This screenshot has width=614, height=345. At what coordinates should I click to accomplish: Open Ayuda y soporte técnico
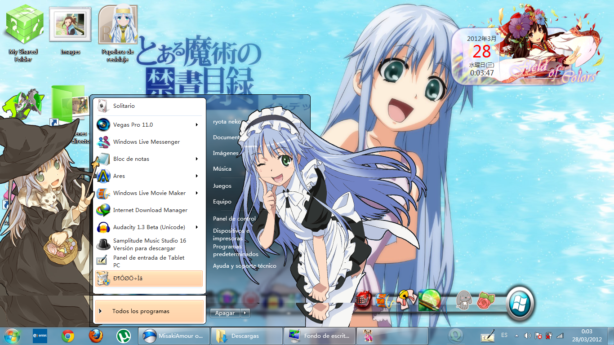[245, 266]
